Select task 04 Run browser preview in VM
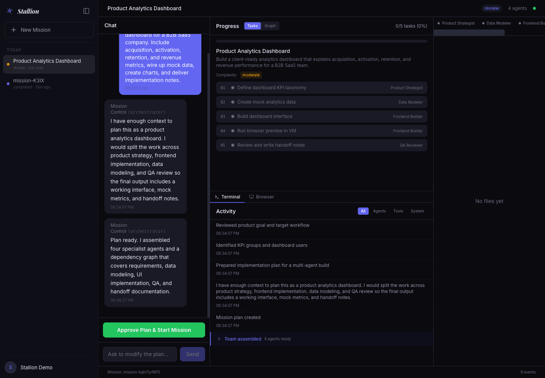Viewport: 545px width, 378px height. tap(322, 131)
